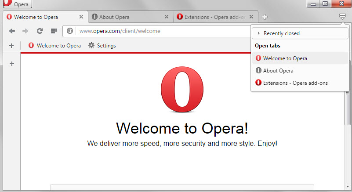Screen dimensions: 352x192
Task: Open Settings bookmark with gear icon
Action: (102, 46)
